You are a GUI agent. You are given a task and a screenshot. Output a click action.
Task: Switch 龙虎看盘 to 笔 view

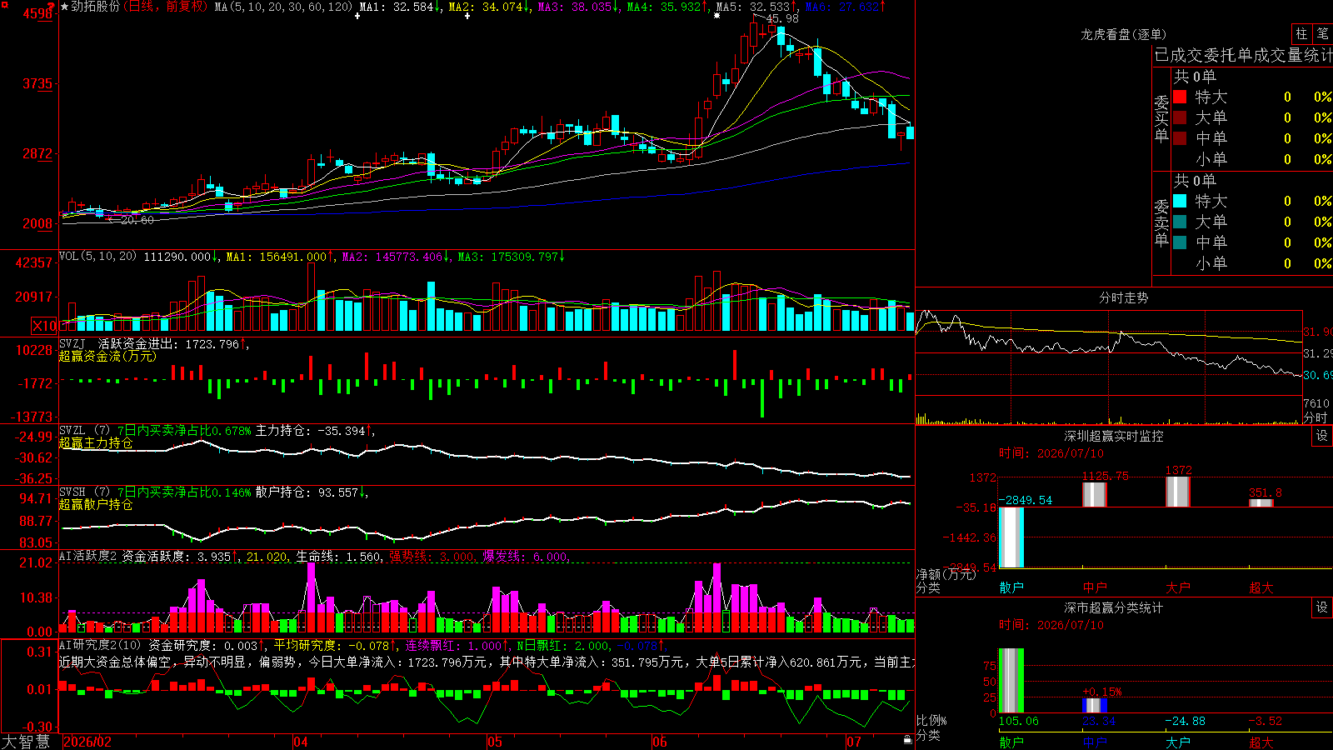tap(1322, 34)
